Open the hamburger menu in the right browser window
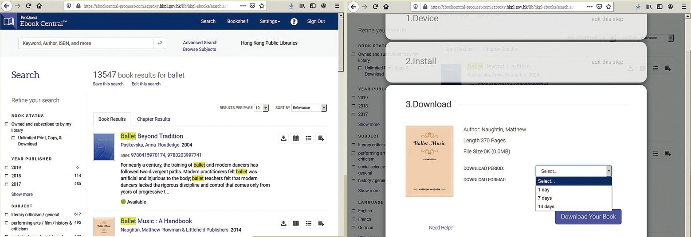 click(x=684, y=6)
